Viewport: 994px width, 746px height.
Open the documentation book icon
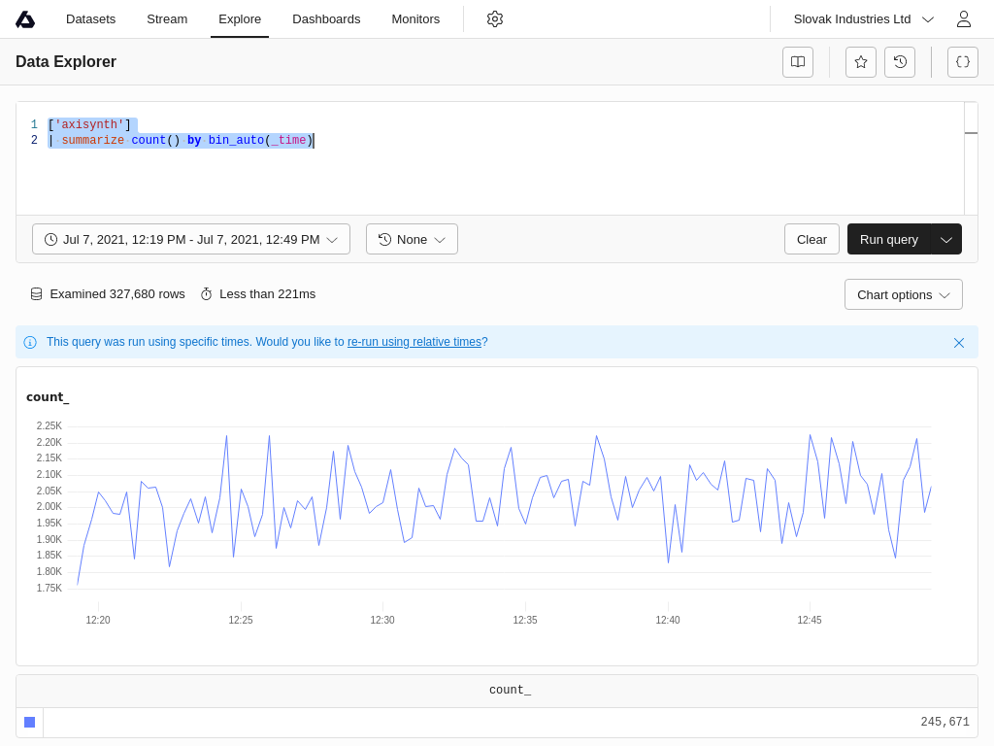[798, 62]
